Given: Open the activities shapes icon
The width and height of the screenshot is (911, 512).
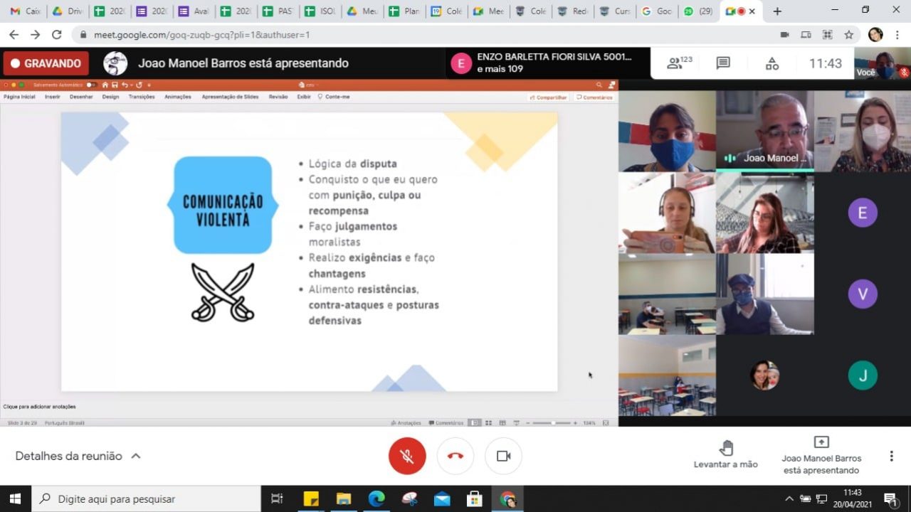Looking at the screenshot, I should (x=772, y=63).
